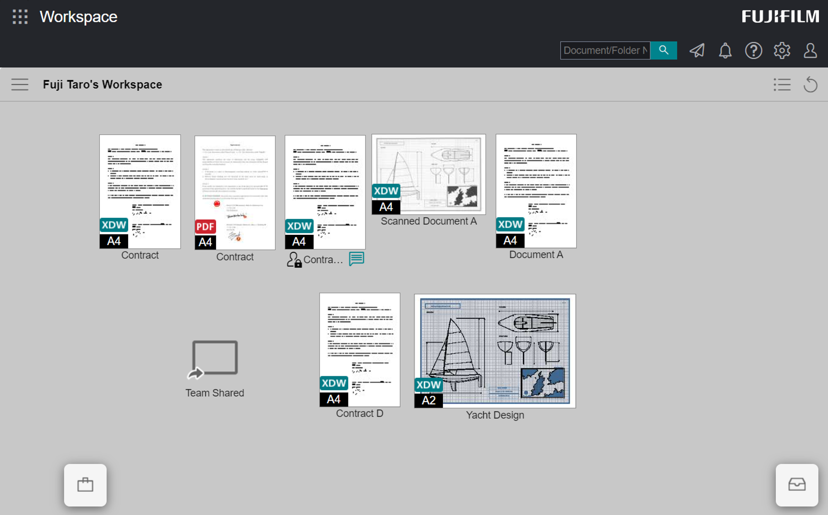
Task: Select the PDF Contract document thumbnail
Action: (235, 192)
